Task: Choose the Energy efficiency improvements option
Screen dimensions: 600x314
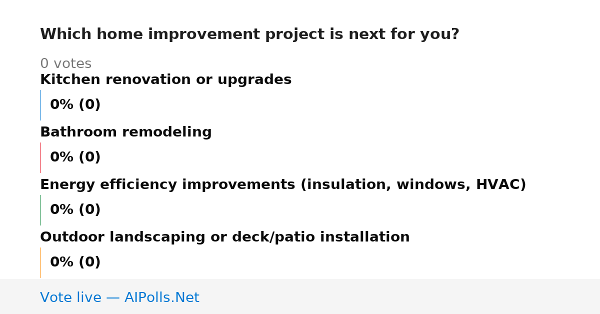Action: (283, 184)
